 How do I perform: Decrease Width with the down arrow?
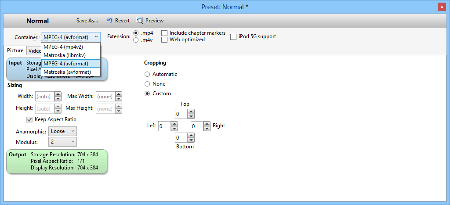58,99
